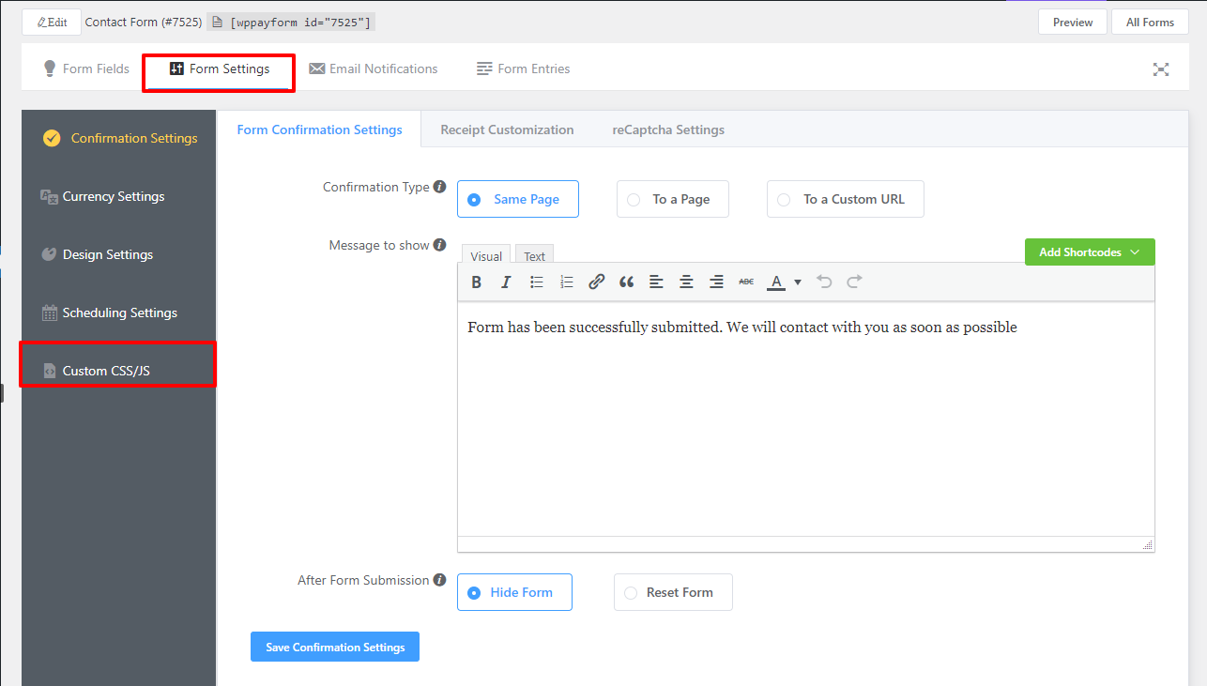
Task: Toggle bold formatting in the message editor
Action: point(476,282)
